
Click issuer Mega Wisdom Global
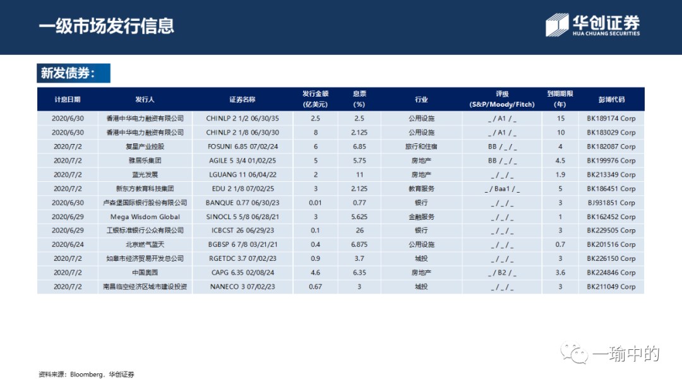[145, 217]
